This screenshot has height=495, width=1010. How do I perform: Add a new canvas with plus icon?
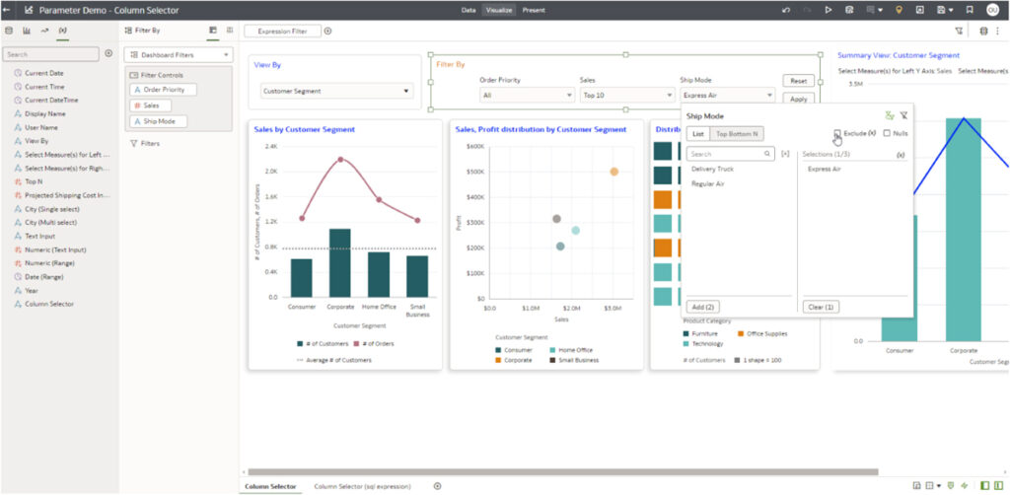[438, 486]
